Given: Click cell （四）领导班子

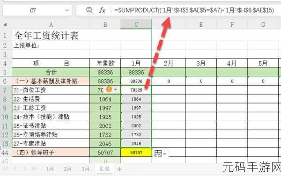Looking at the screenshot, I should pos(51,153).
